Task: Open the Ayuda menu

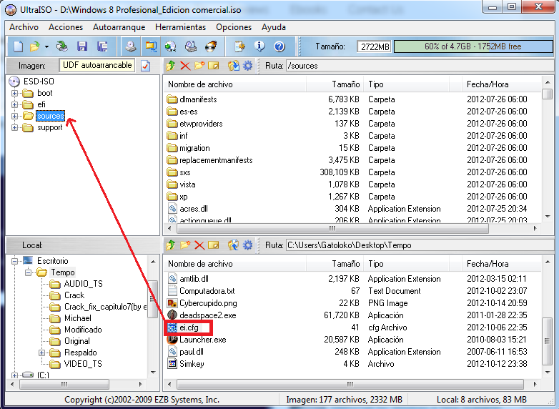Action: point(274,27)
